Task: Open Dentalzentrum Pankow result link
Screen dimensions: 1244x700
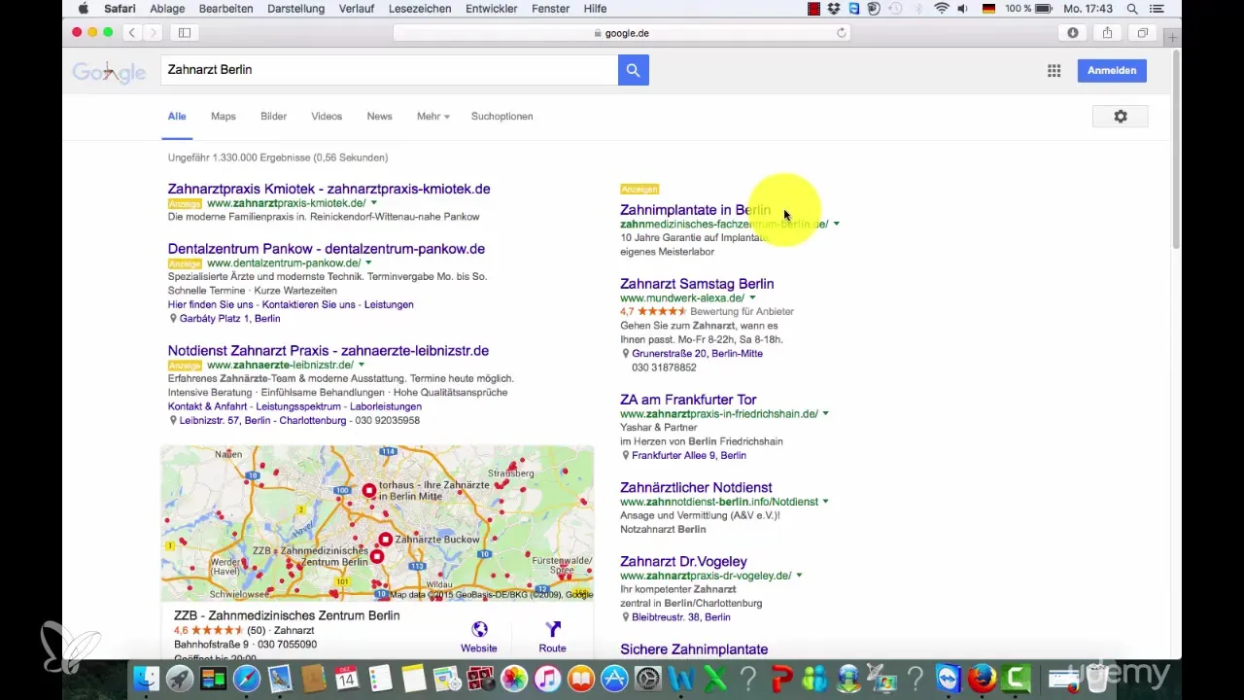Action: [327, 249]
